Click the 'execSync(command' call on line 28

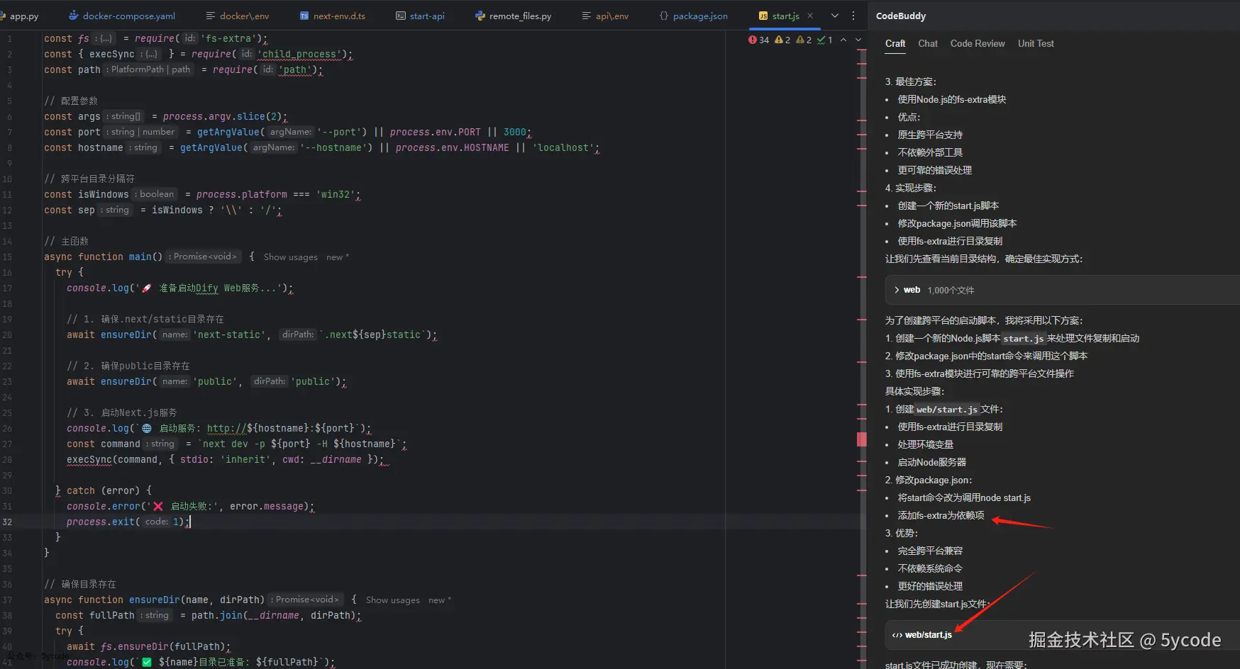112,459
